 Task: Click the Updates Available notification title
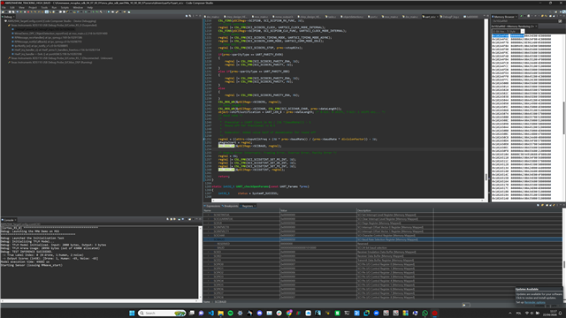click(527, 289)
